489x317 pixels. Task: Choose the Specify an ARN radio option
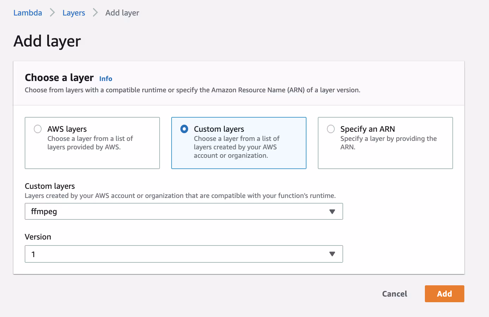click(x=331, y=129)
